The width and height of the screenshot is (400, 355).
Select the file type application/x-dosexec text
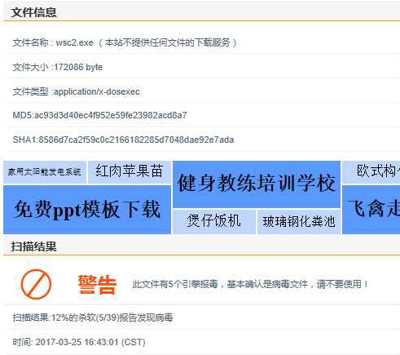pos(97,91)
